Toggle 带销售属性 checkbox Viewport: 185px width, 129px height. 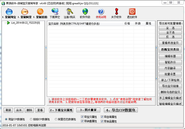pyautogui.click(x=82, y=121)
